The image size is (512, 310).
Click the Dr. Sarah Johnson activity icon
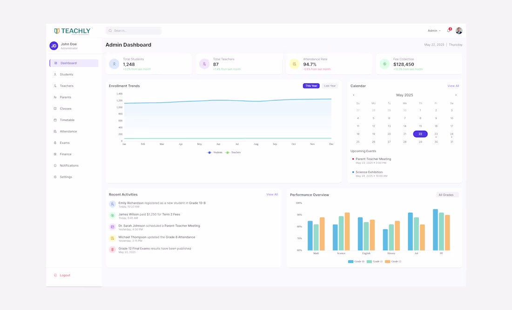click(x=112, y=227)
